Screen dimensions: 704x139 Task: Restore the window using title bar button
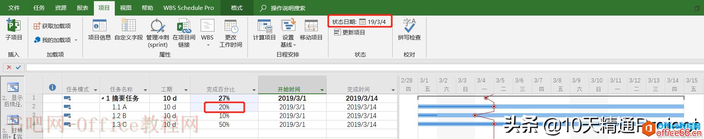tap(697, 8)
